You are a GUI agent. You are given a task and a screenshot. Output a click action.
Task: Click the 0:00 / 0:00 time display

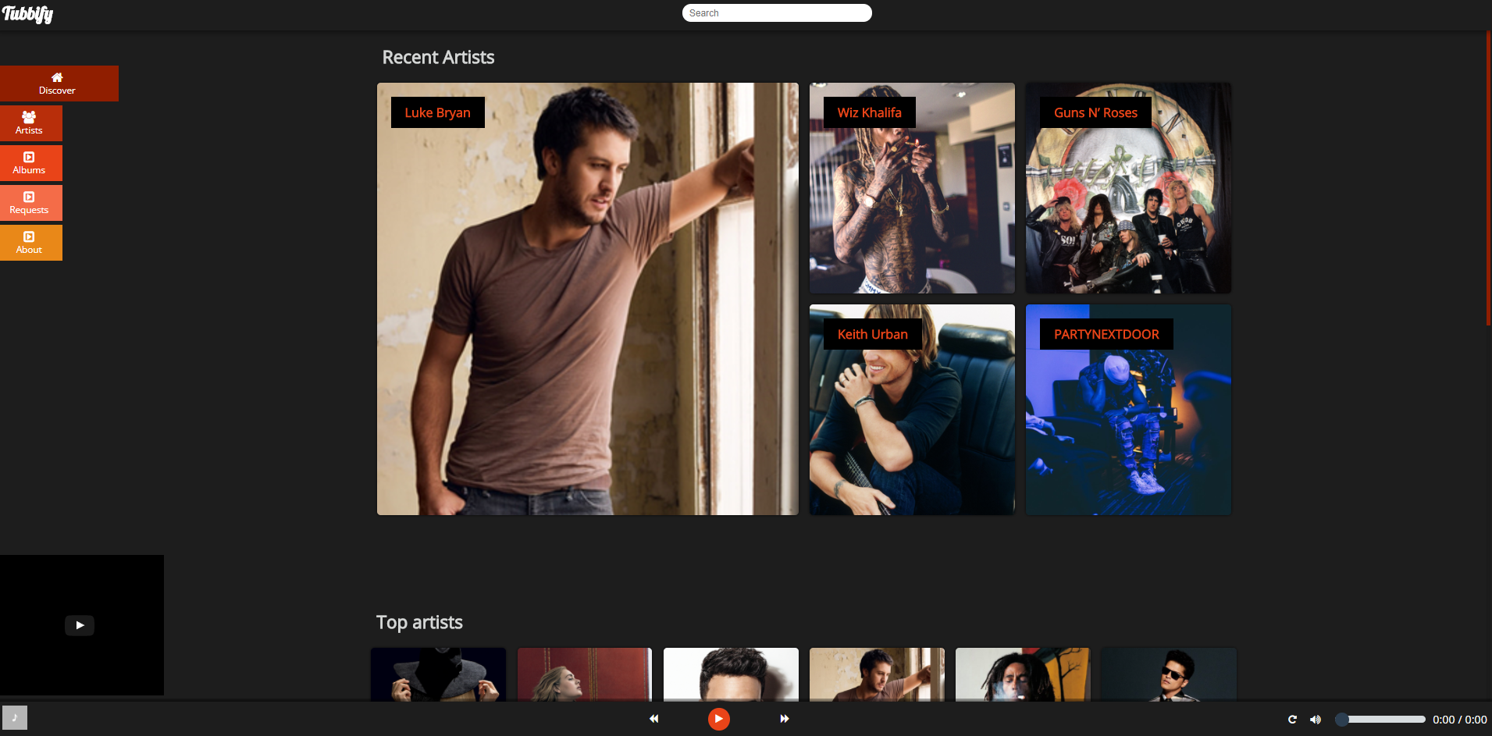pos(1460,720)
